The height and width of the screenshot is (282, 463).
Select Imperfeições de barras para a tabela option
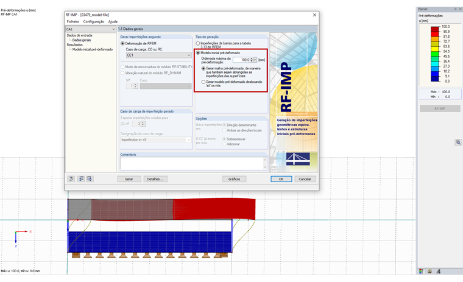click(x=198, y=43)
